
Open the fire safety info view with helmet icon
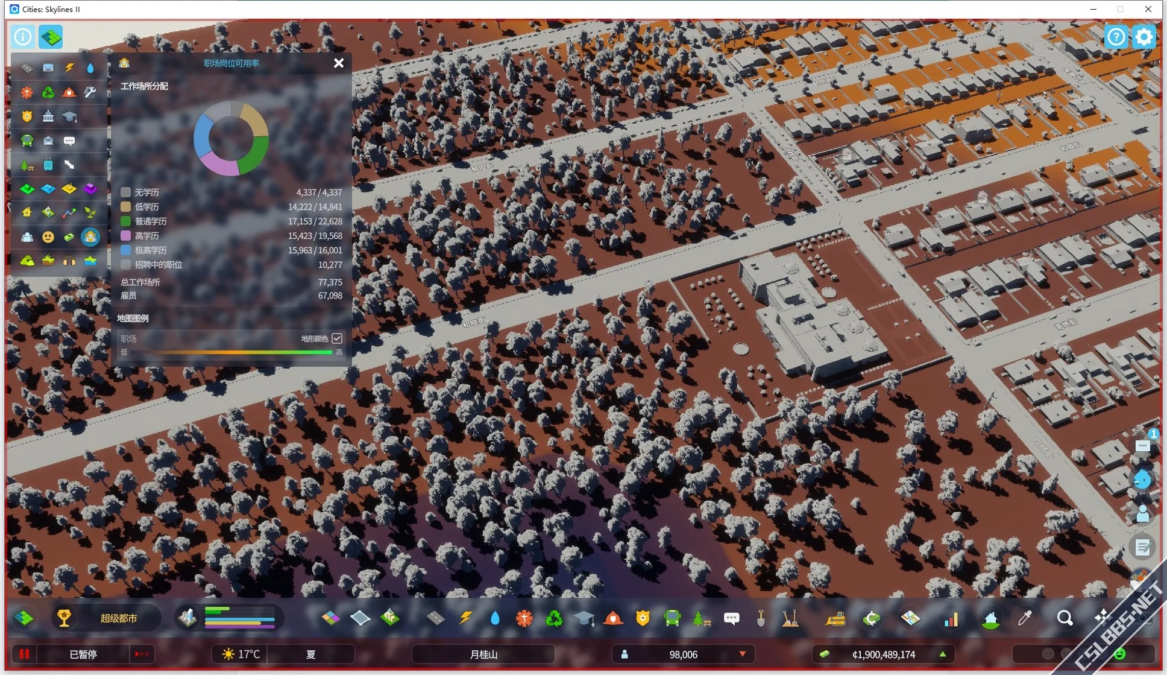point(69,92)
